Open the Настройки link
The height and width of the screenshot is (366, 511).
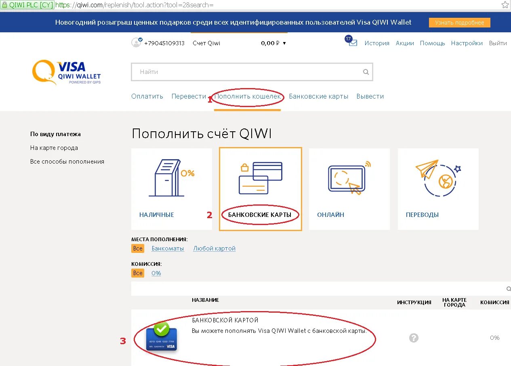[x=467, y=43]
